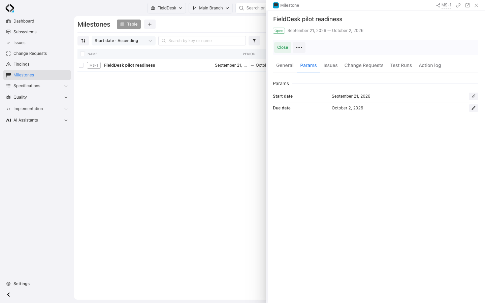
Task: Toggle sort direction icon
Action: [83, 41]
